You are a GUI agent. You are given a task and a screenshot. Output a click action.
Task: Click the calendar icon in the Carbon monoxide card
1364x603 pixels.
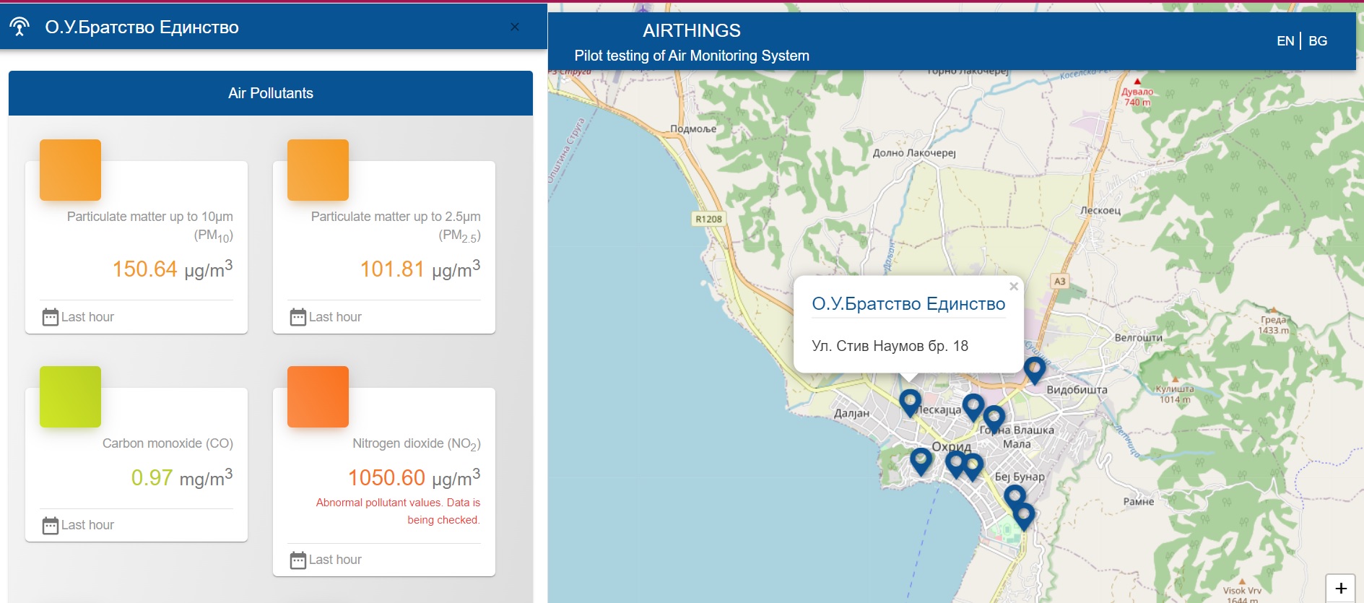50,525
